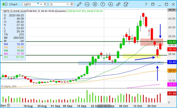Click the 25 Aug date label
Image resolution: width=177 pixels, height=108 pixels.
point(42,106)
